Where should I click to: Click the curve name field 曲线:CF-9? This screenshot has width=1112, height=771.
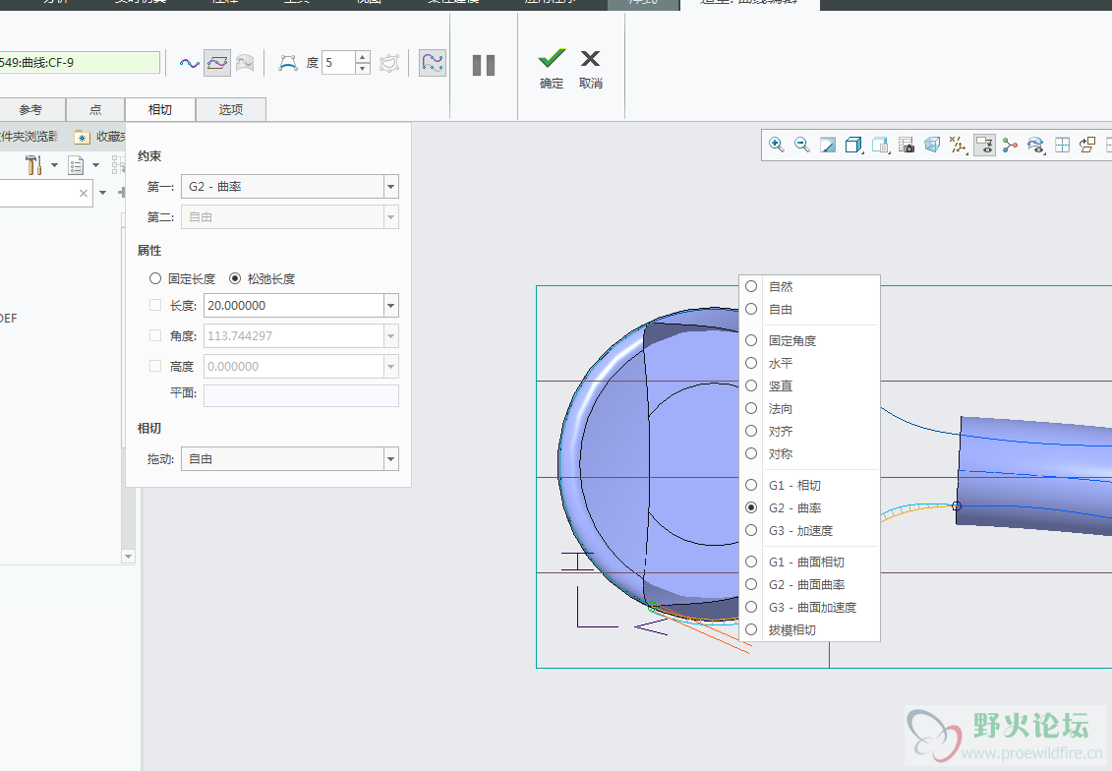coord(80,62)
